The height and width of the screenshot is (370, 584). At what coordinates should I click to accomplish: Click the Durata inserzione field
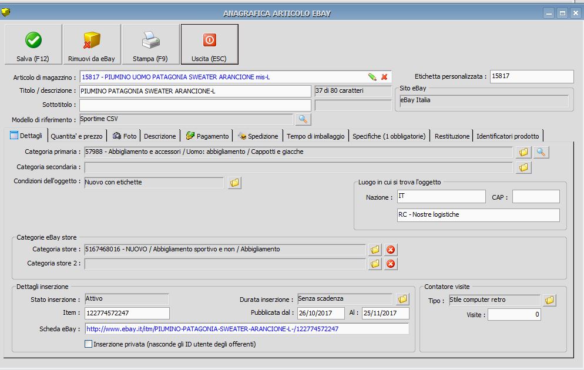(345, 299)
